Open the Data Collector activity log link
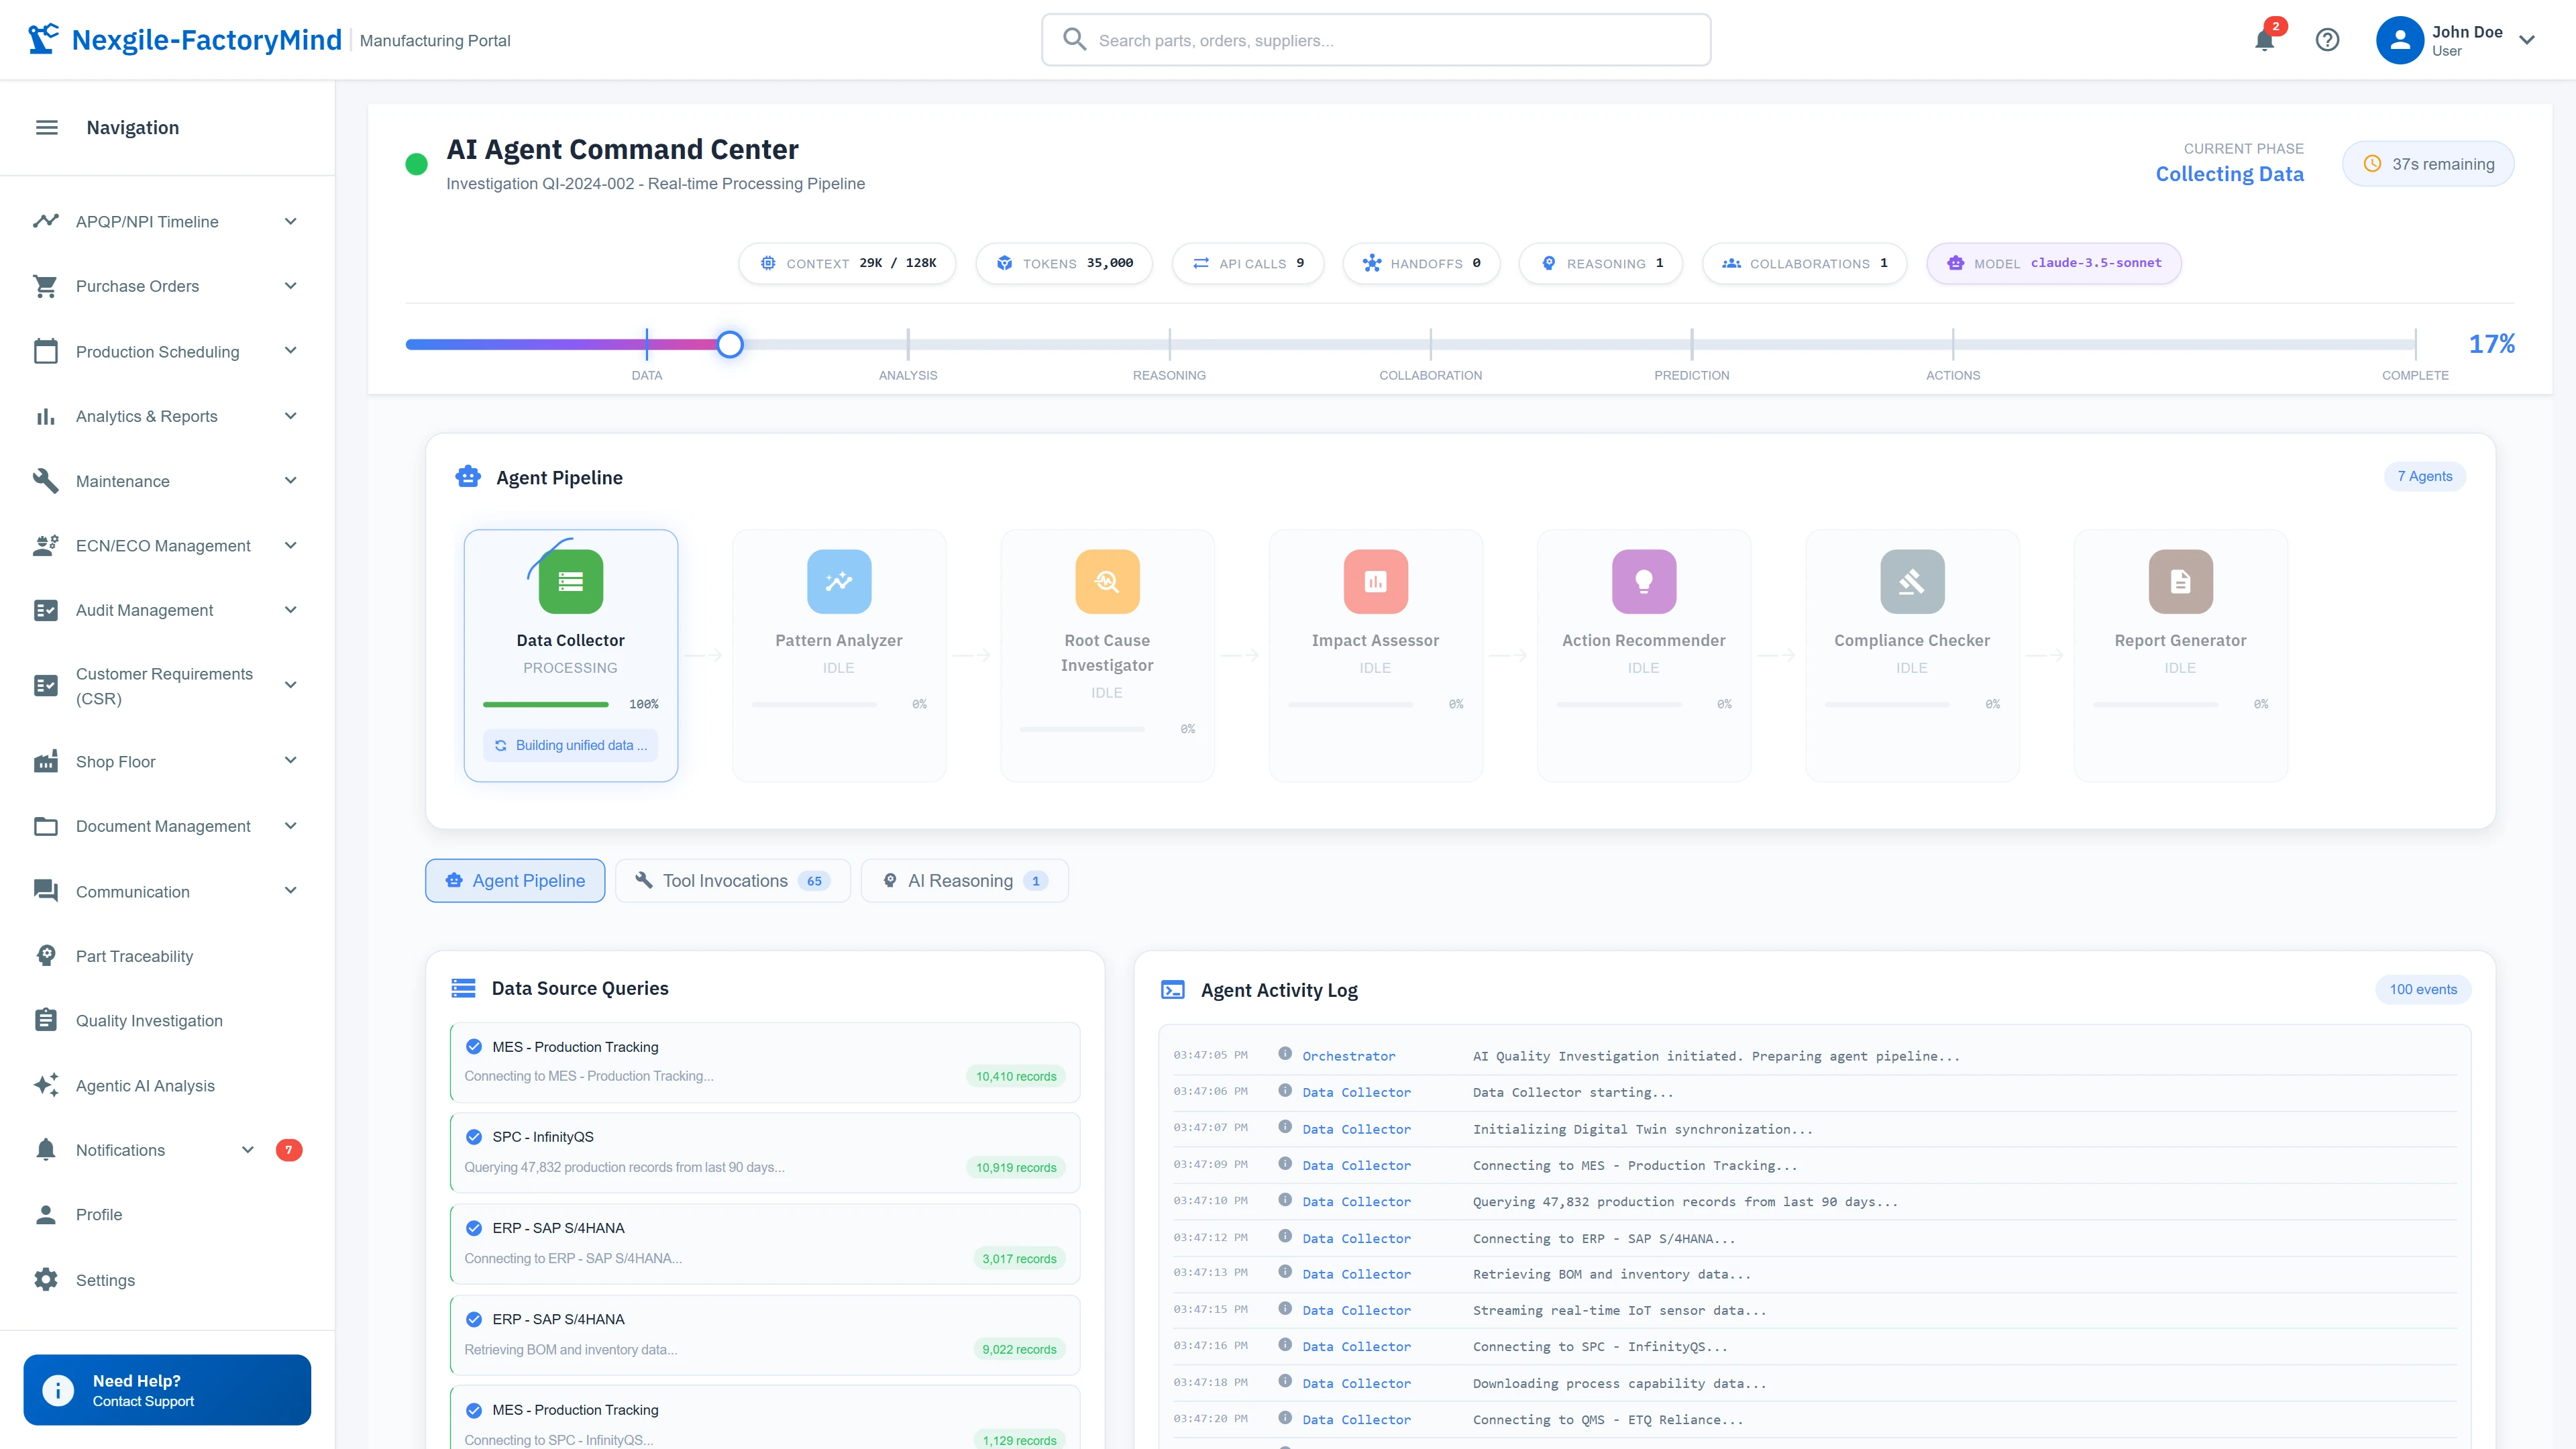Screen dimensions: 2576x1449 point(1356,1092)
